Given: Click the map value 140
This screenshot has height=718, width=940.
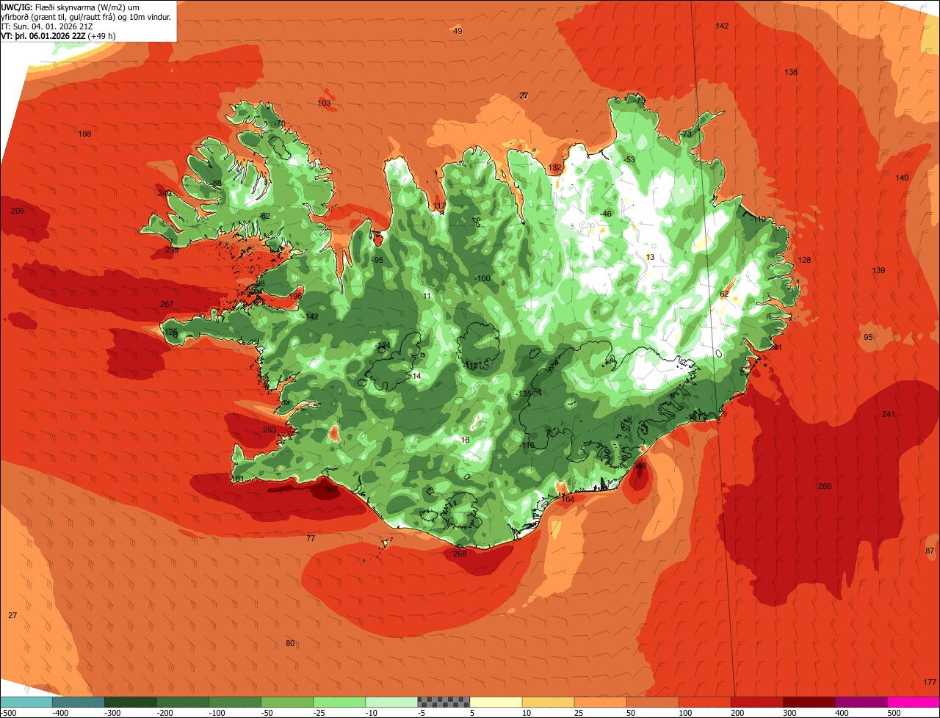Looking at the screenshot, I should coord(902,178).
